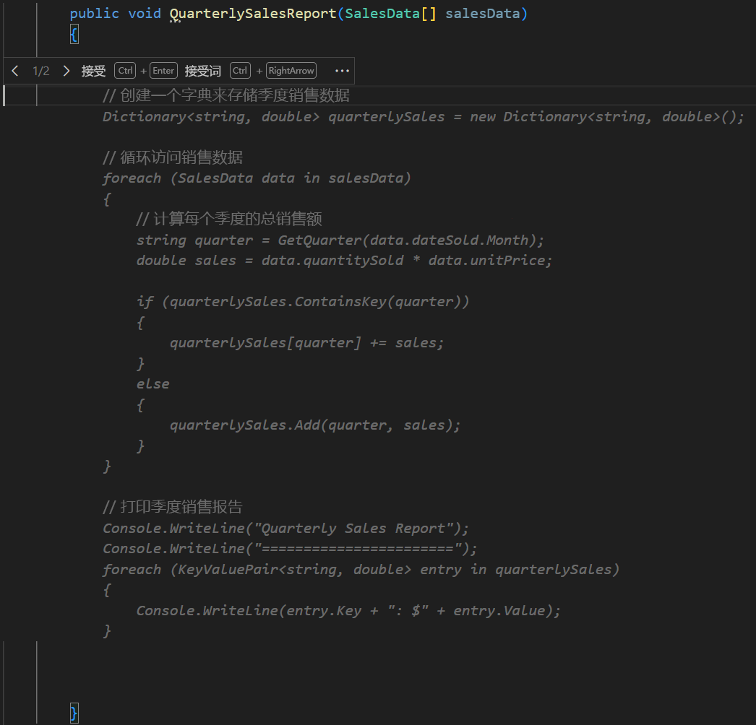Screen dimensions: 756x725
Task: Click the 接受词 accept word button
Action: [202, 71]
